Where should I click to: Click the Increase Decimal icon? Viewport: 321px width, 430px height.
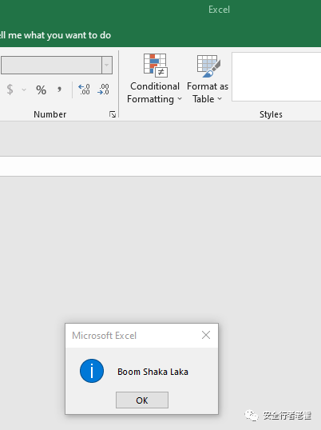click(84, 90)
